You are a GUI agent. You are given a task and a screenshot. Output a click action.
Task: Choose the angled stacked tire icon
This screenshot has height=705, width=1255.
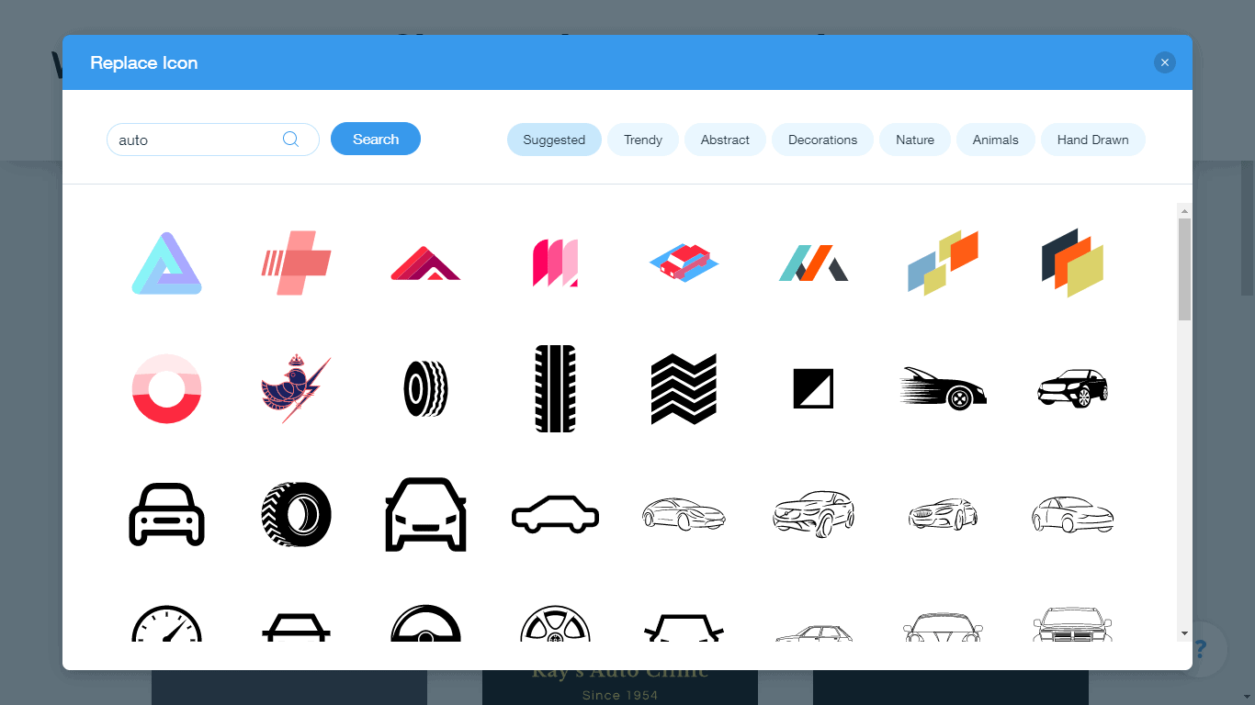click(425, 388)
